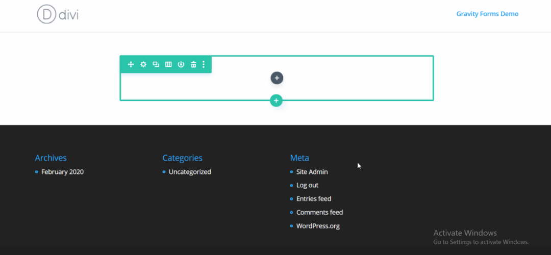
Task: Go to Site Admin
Action: (312, 172)
